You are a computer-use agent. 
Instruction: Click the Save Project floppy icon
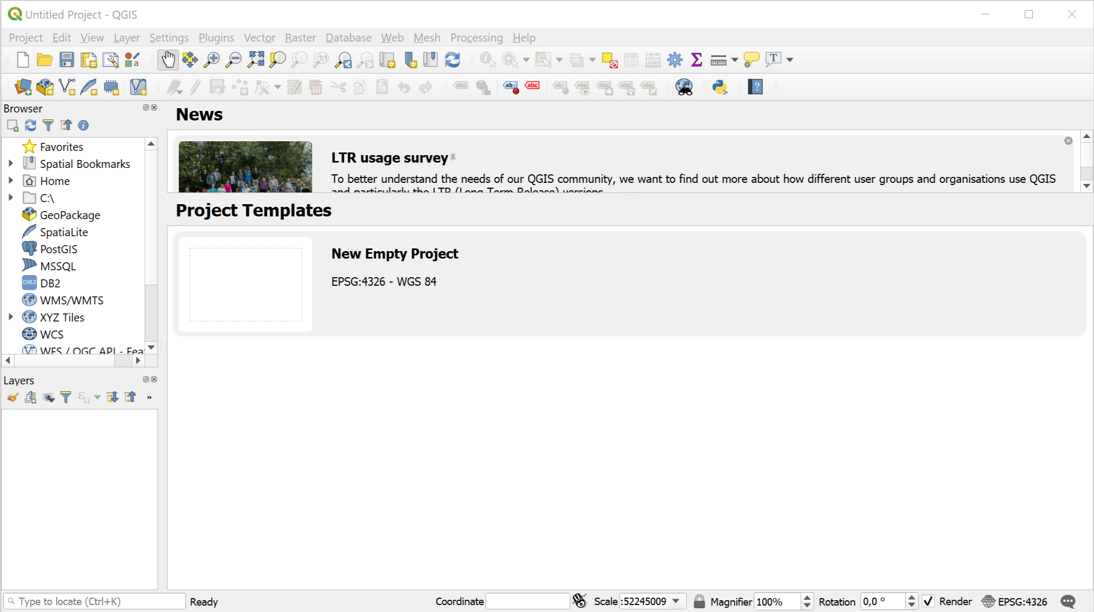click(67, 60)
